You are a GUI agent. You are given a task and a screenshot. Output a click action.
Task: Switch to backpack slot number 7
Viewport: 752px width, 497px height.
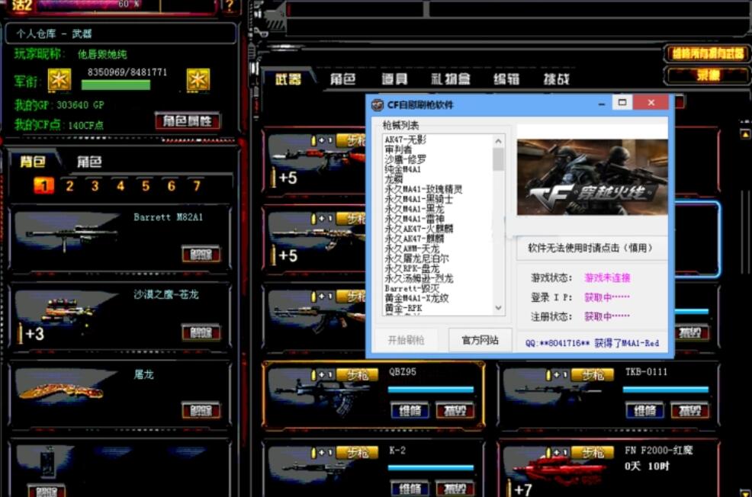click(x=197, y=185)
